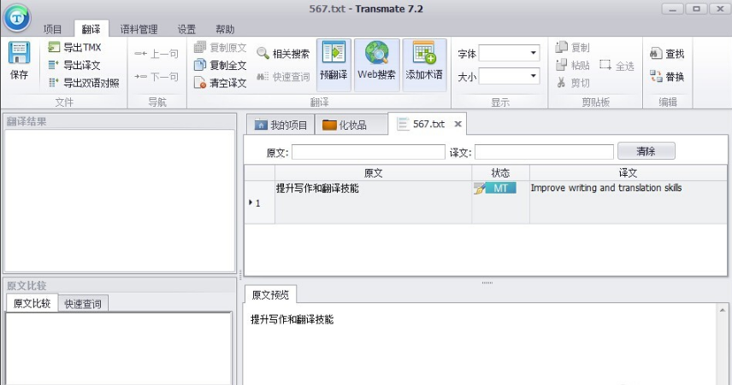Click Export Translation (导出译文)
This screenshot has width=732, height=385.
pos(75,65)
